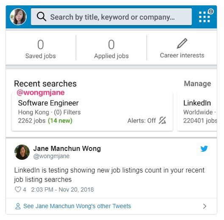Toggle the alerts bell-off icon
The width and height of the screenshot is (224, 220).
pyautogui.click(x=163, y=120)
